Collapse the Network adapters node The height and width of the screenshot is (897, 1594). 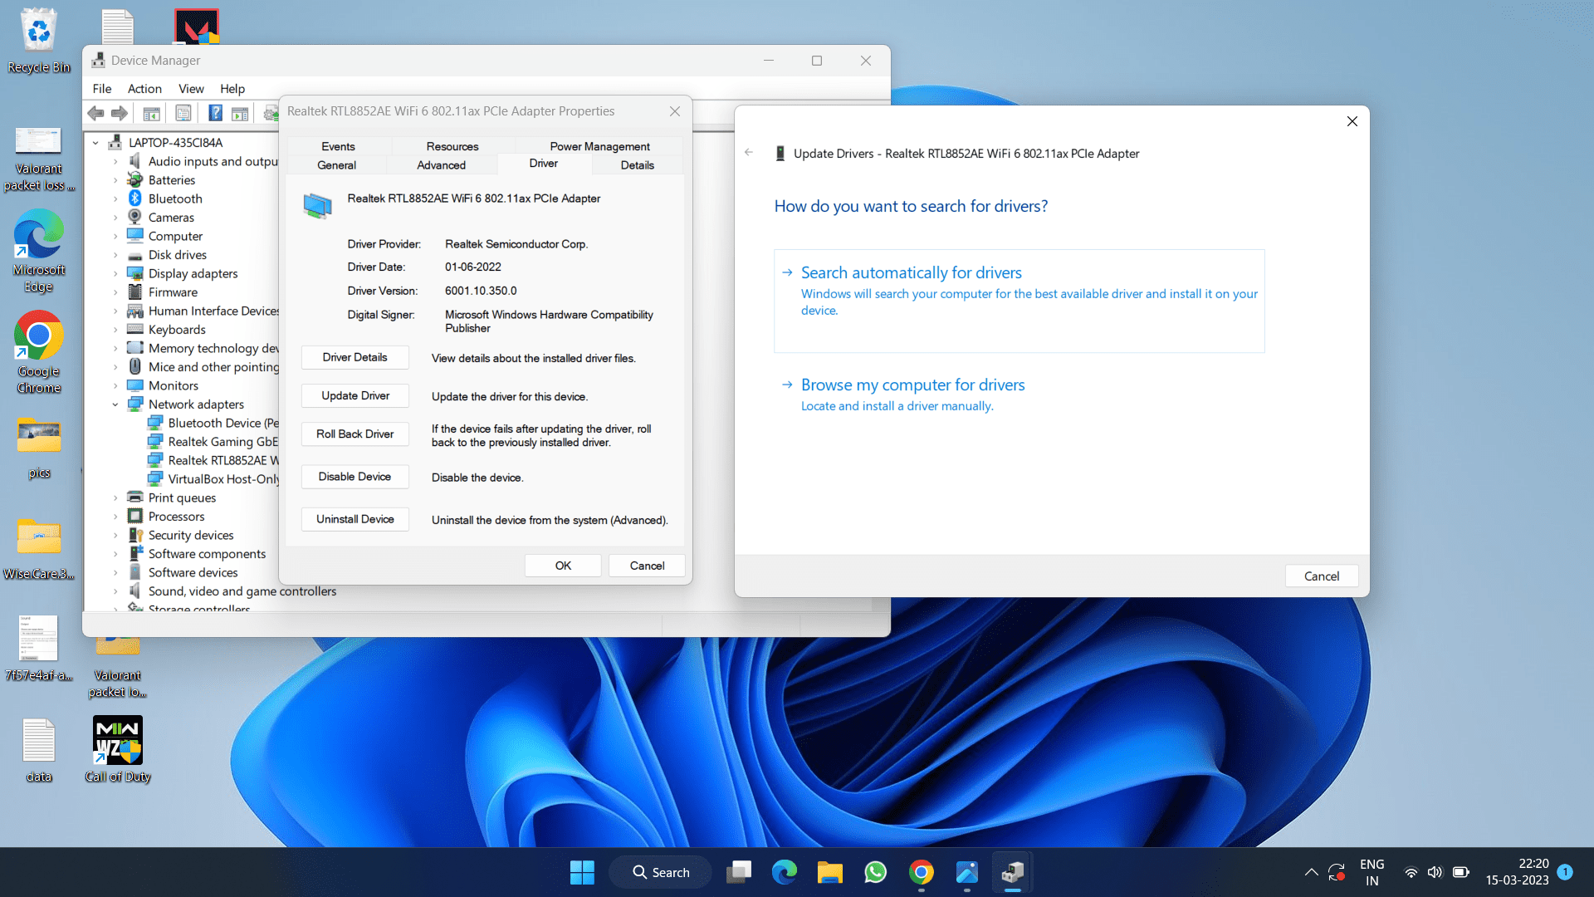[x=115, y=404]
